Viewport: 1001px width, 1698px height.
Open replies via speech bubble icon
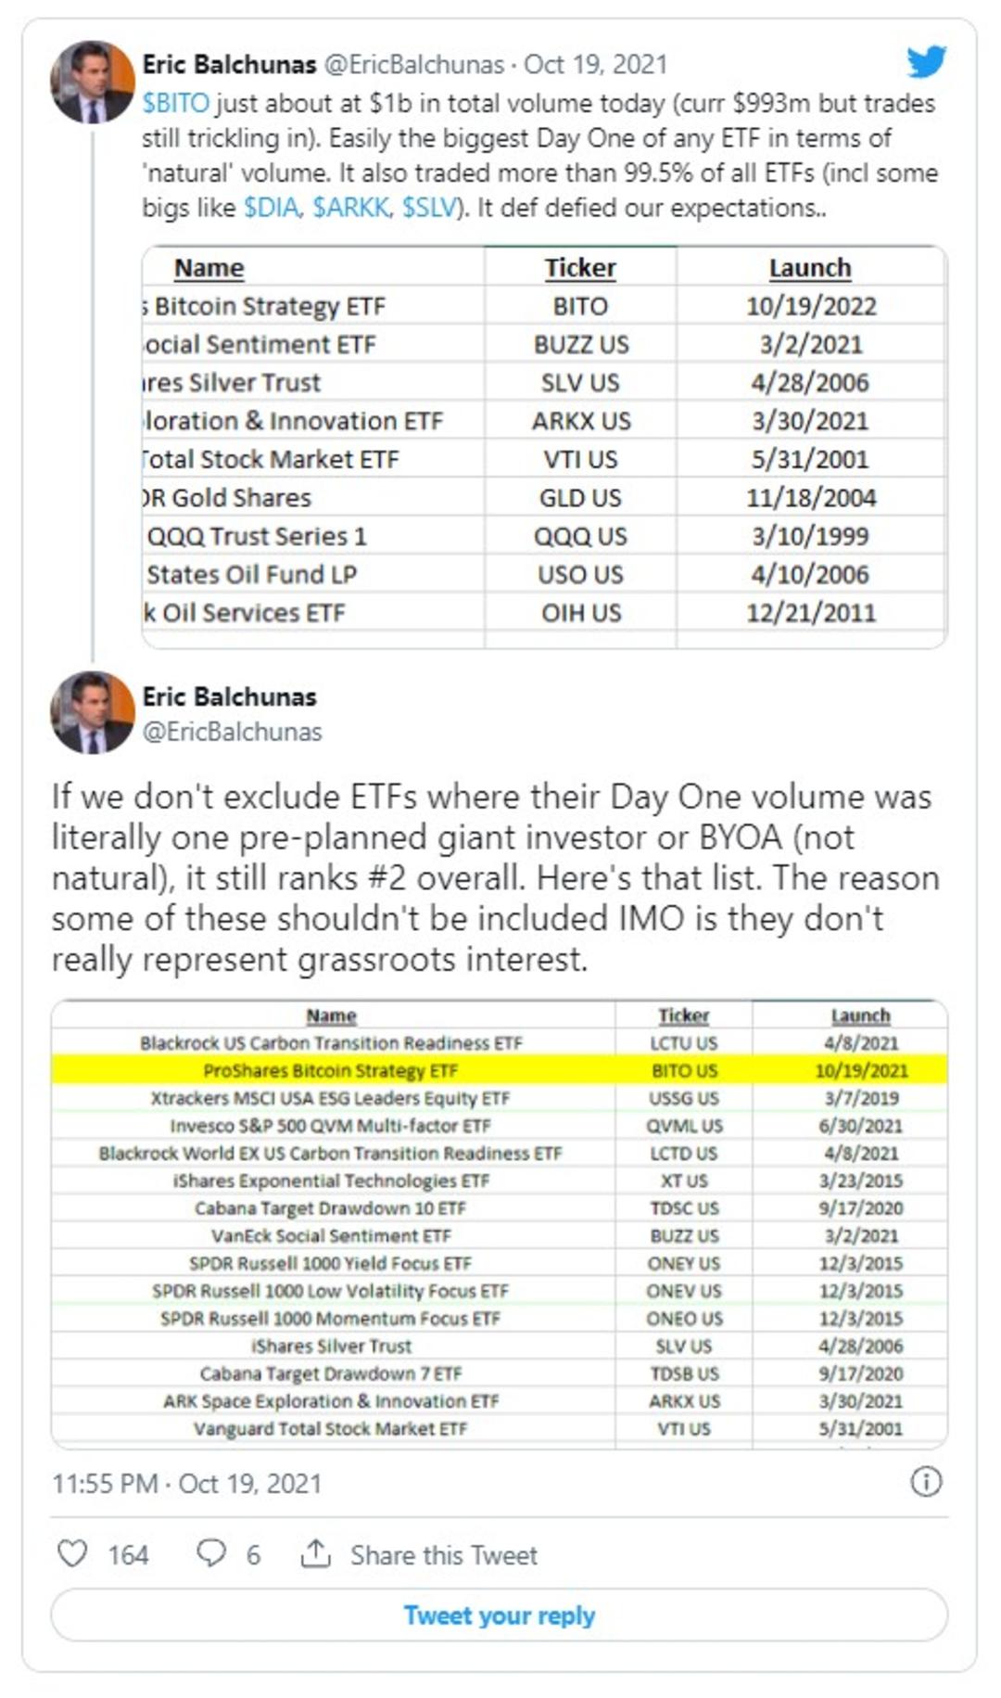click(210, 1553)
